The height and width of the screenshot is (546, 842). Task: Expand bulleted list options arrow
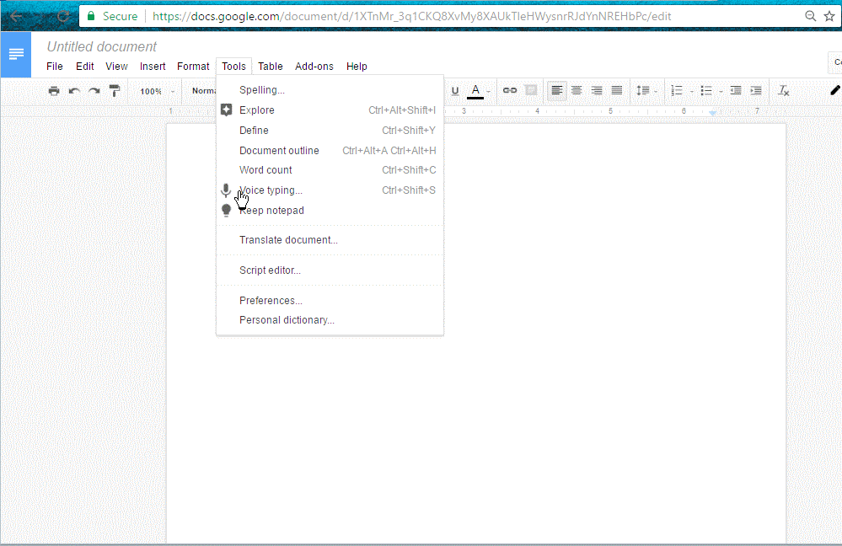click(721, 92)
